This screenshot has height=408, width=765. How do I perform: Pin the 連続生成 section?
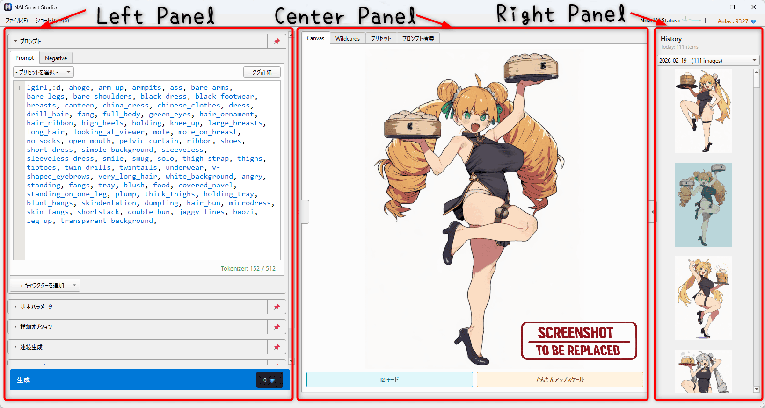click(277, 347)
